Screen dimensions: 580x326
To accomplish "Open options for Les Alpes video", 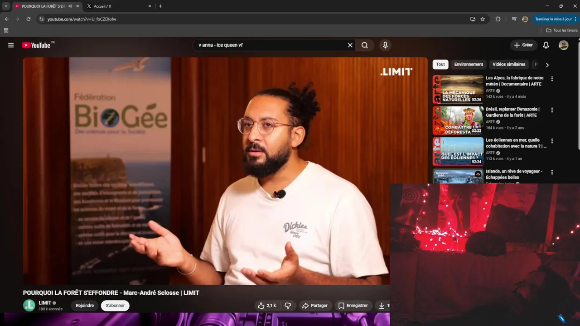I will coord(552,79).
